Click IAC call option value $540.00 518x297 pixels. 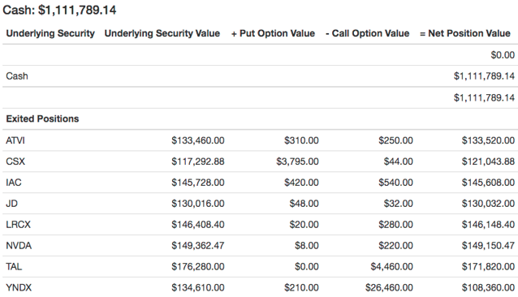[395, 183]
